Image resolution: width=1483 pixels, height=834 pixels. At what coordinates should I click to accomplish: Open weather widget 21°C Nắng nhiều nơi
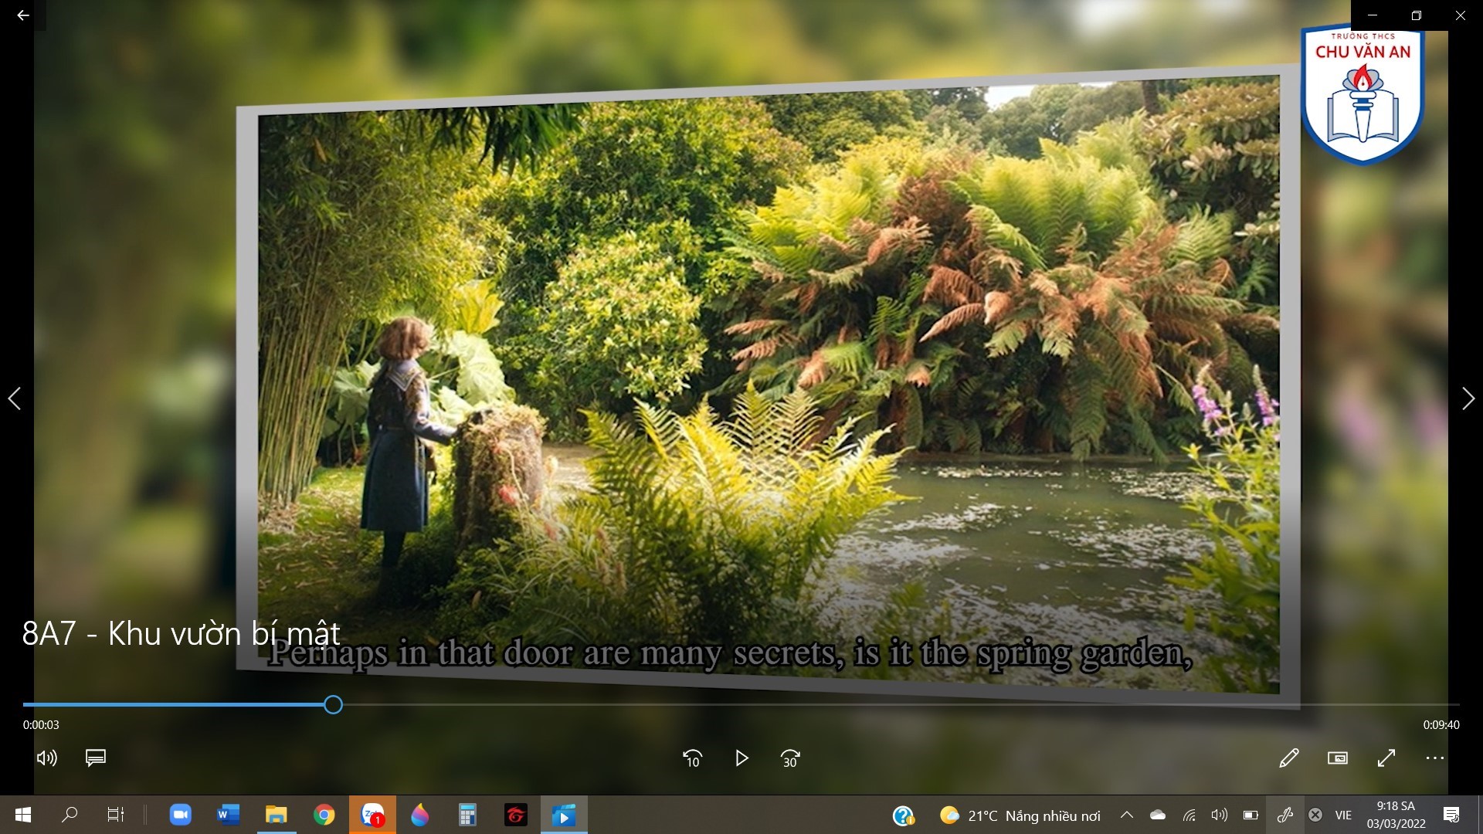click(x=1020, y=815)
